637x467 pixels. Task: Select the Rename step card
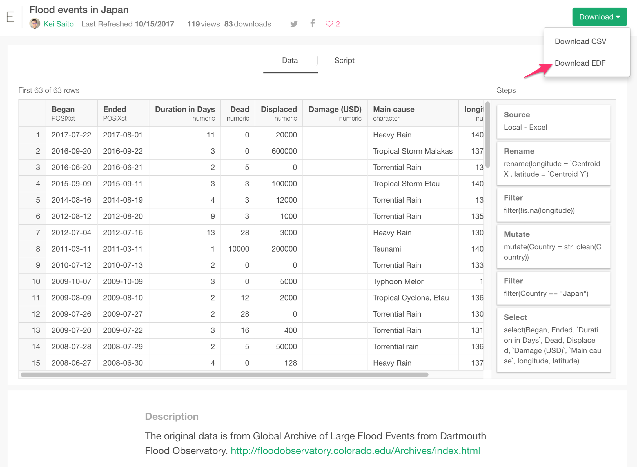(553, 163)
